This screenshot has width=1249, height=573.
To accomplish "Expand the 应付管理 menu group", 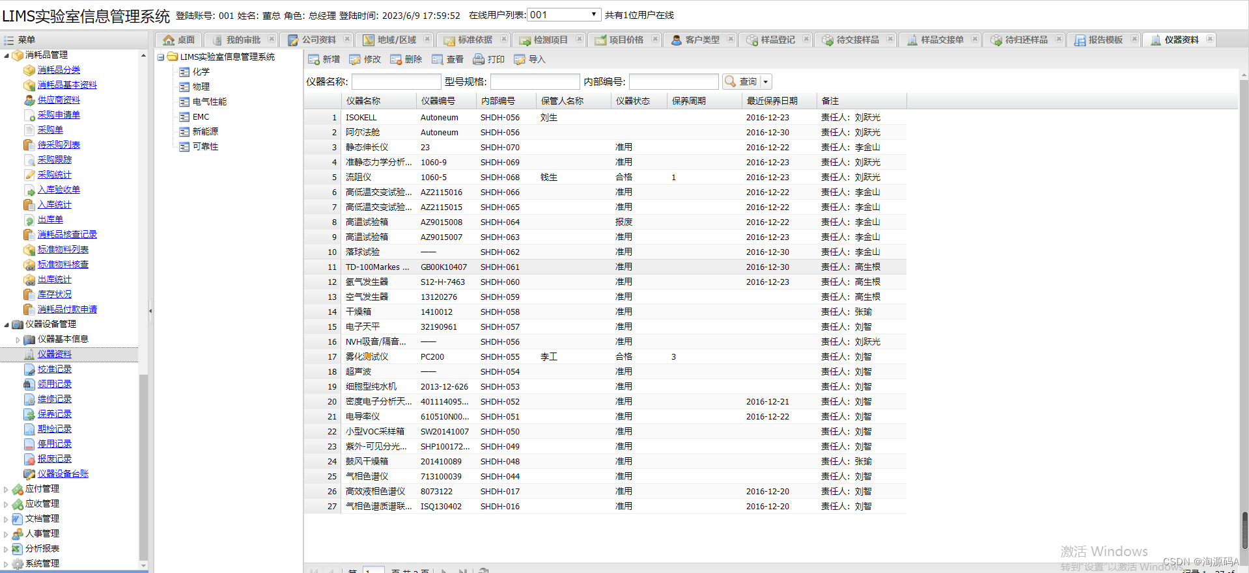I will pyautogui.click(x=7, y=489).
